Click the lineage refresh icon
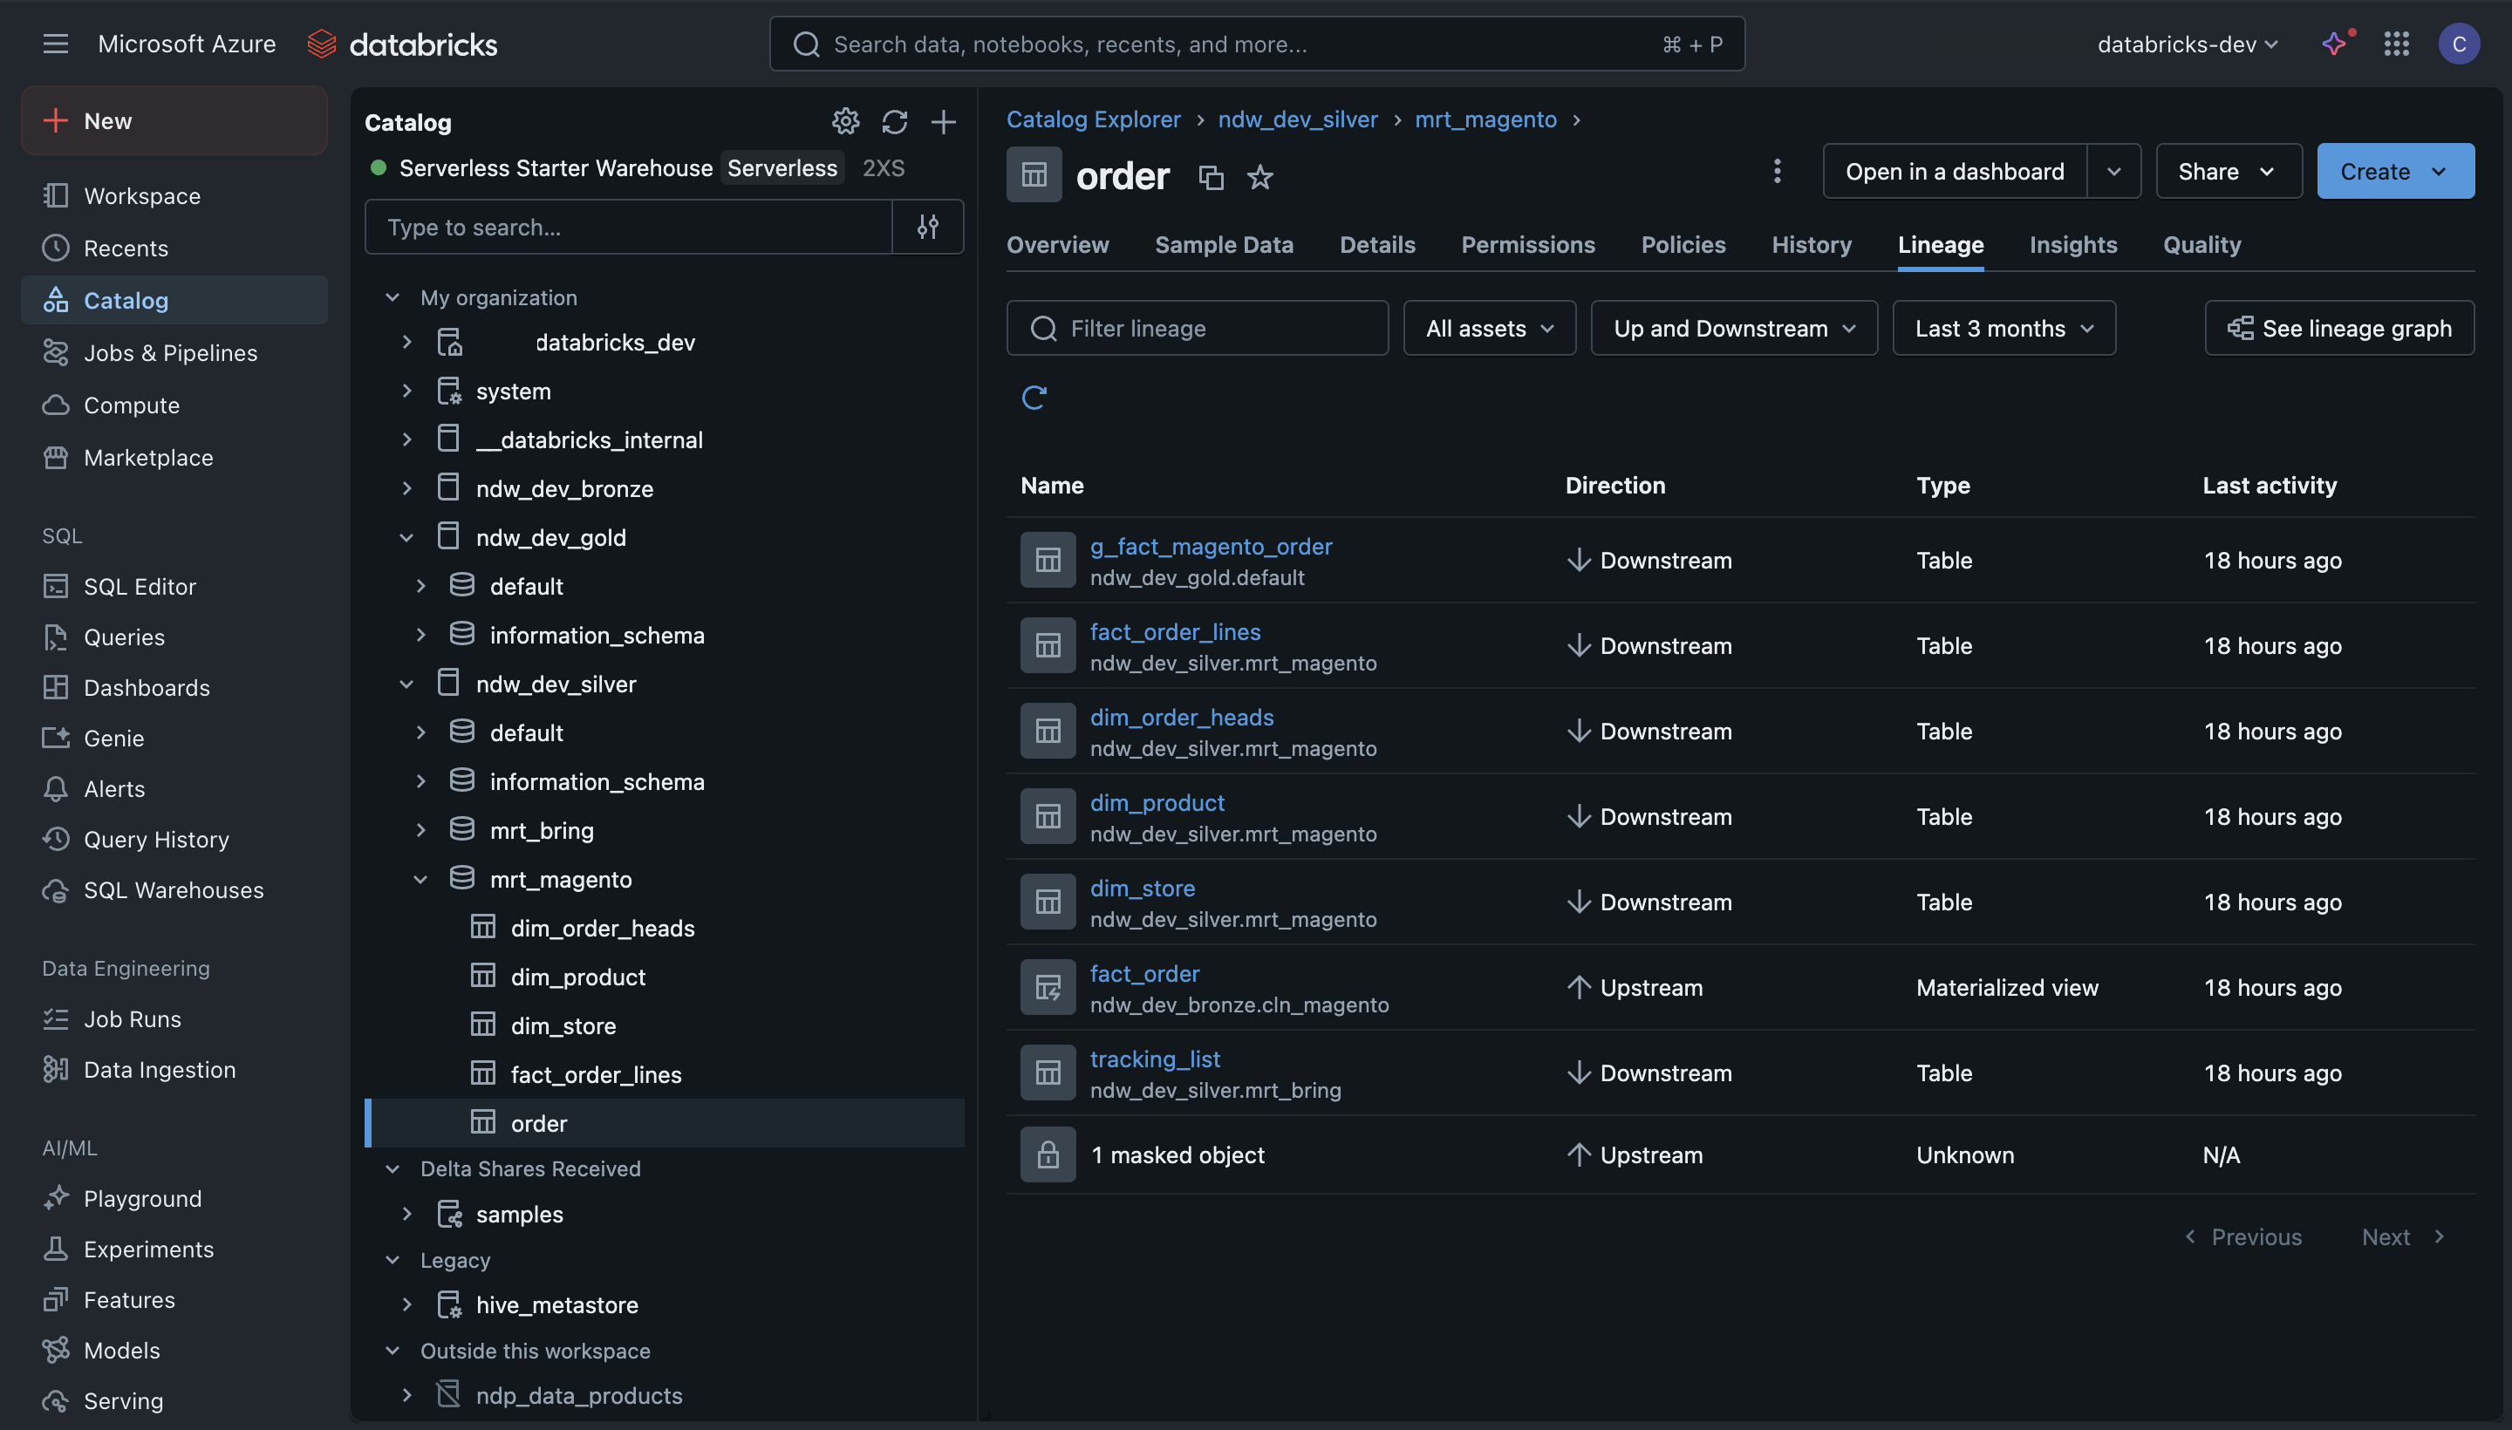2512x1430 pixels. tap(1034, 398)
